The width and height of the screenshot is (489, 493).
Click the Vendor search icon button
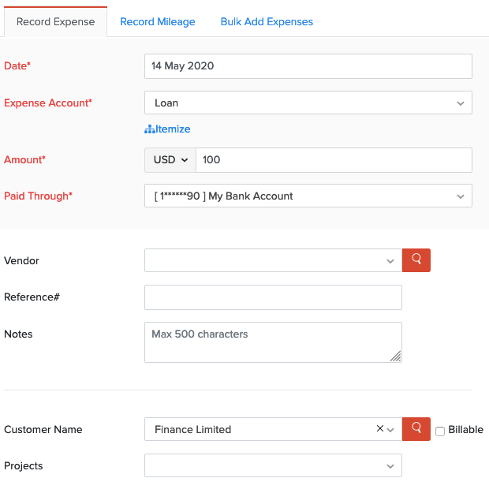pyautogui.click(x=416, y=260)
